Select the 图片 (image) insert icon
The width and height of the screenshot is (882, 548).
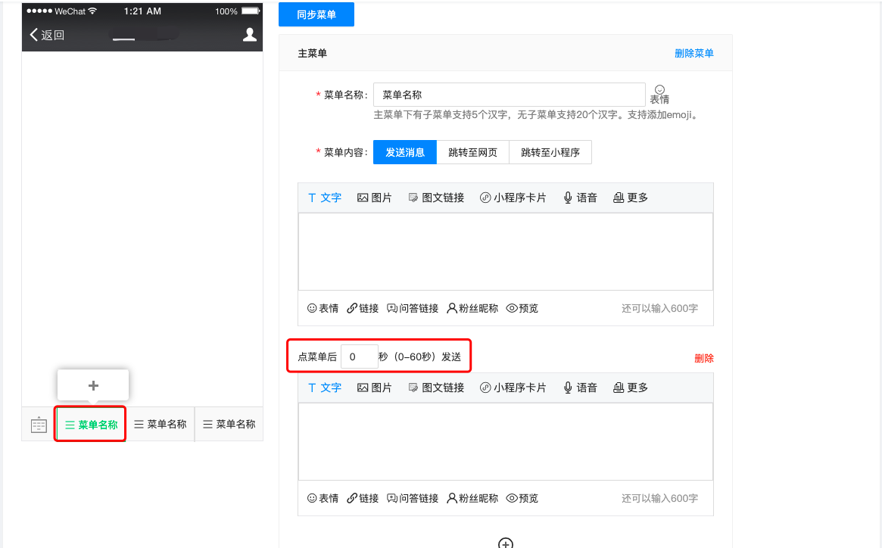click(x=374, y=198)
